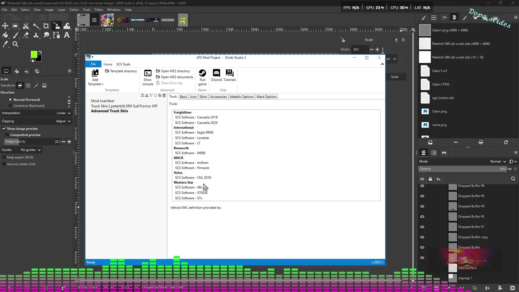The width and height of the screenshot is (519, 292).
Task: Select the Paintbrush tool
Action: [15, 35]
